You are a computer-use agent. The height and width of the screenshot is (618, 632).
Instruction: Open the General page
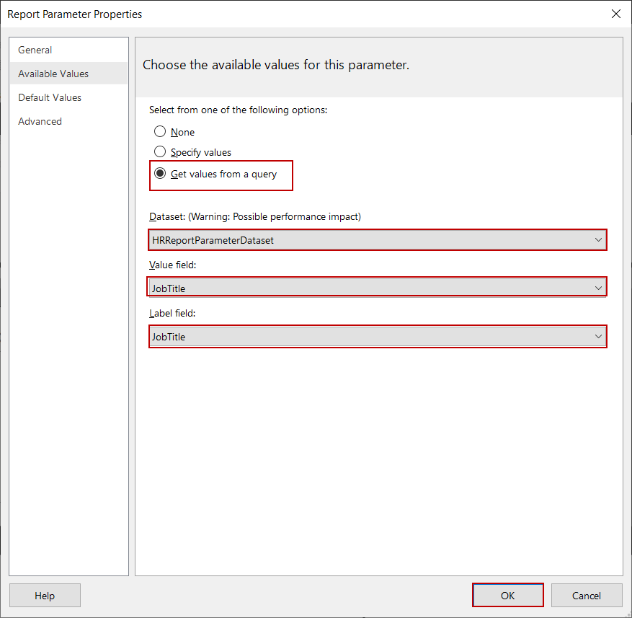pyautogui.click(x=35, y=50)
